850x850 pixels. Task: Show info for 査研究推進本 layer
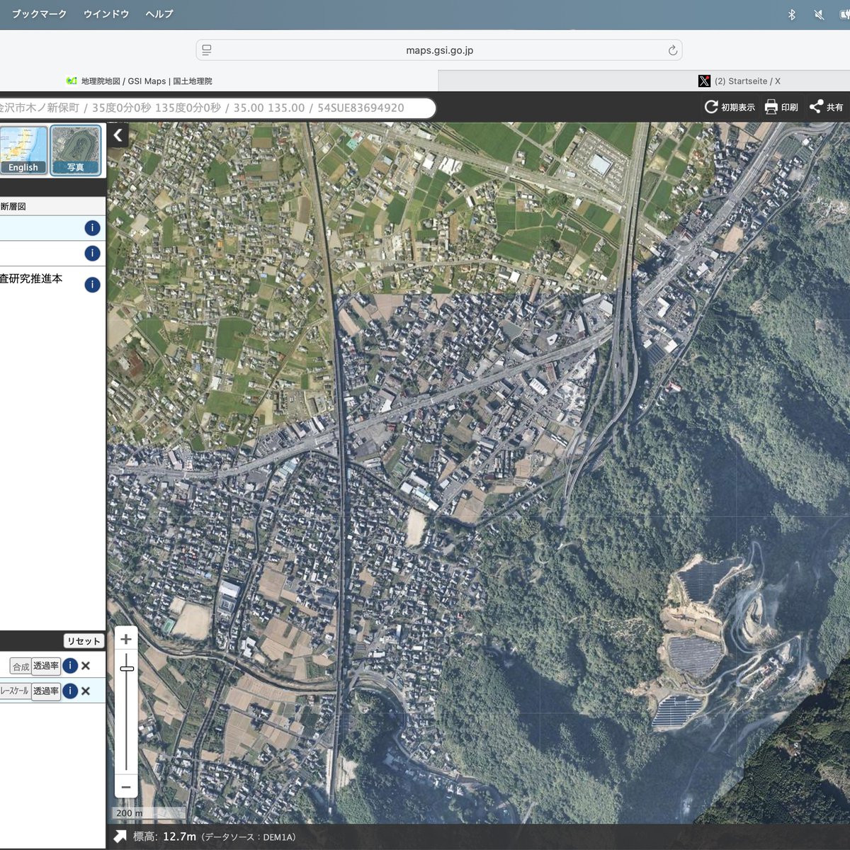coord(92,285)
